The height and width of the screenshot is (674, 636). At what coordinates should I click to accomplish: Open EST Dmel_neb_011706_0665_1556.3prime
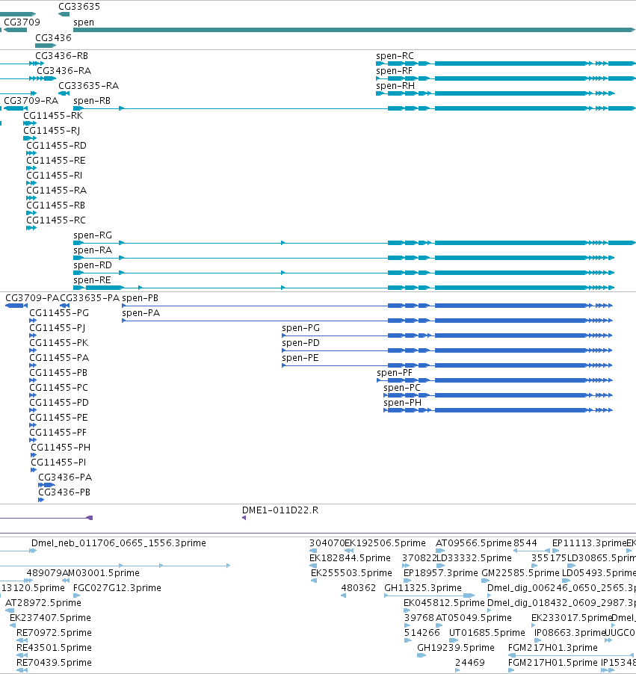(x=119, y=543)
